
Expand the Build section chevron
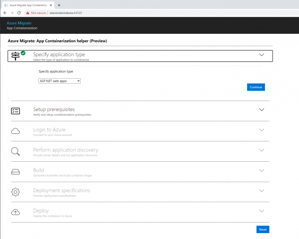pyautogui.click(x=262, y=170)
